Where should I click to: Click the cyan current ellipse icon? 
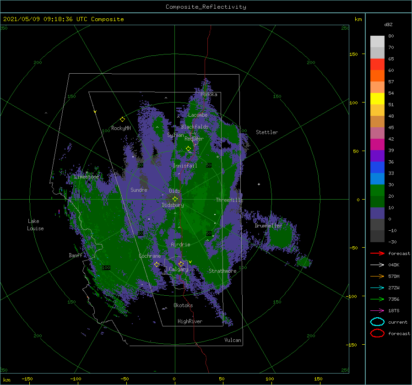(377, 322)
